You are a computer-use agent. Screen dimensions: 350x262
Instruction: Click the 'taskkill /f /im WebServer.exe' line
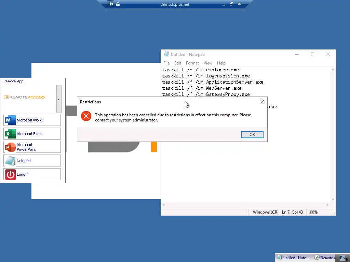202,88
